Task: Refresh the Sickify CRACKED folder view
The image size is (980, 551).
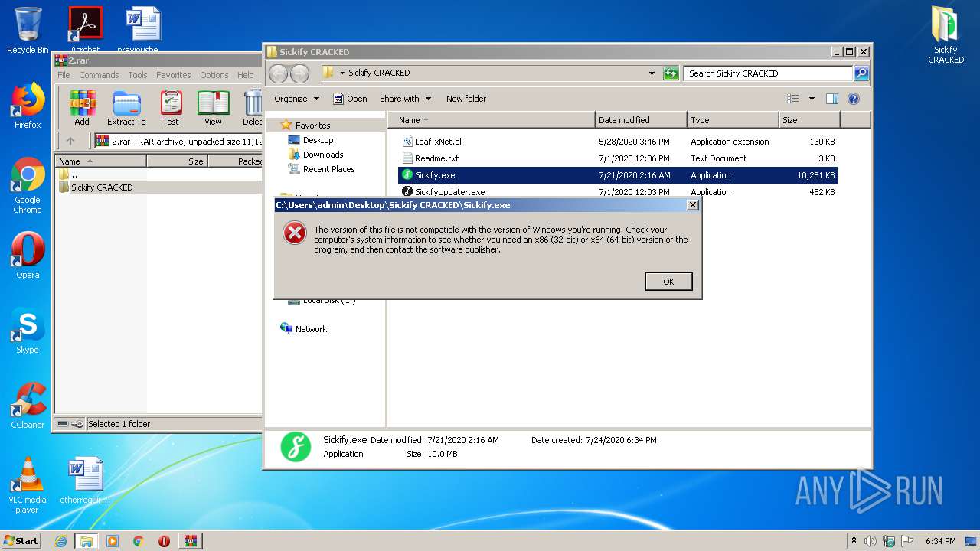Action: tap(671, 73)
